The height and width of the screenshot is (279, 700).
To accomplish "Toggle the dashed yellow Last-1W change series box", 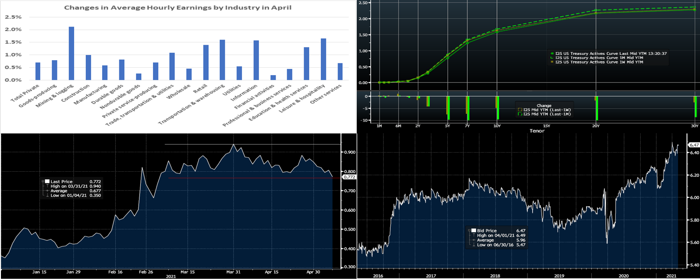I will click(520, 110).
